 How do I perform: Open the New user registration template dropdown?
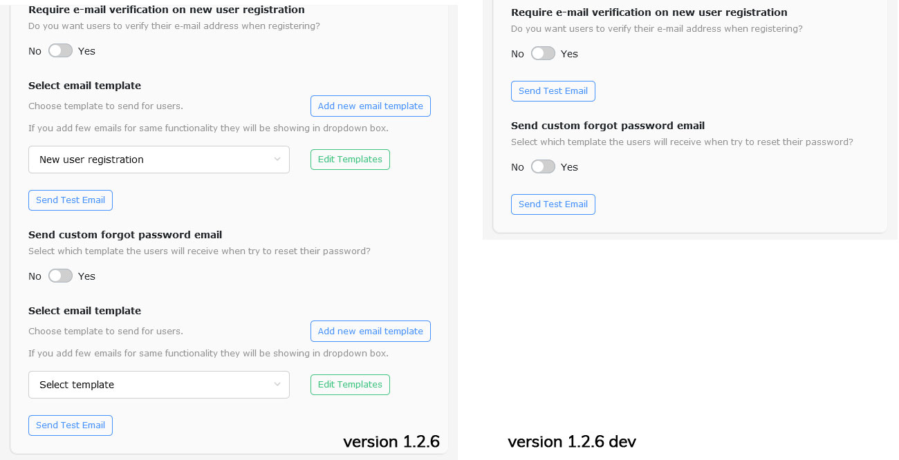pos(159,160)
